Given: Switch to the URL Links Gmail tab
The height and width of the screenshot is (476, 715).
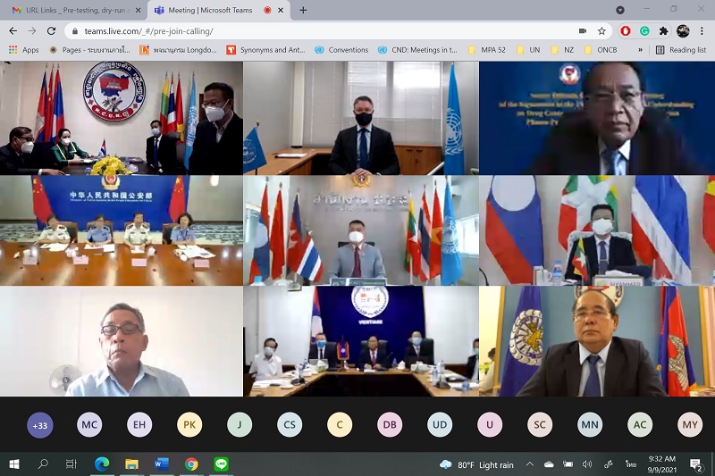Looking at the screenshot, I should 71,10.
